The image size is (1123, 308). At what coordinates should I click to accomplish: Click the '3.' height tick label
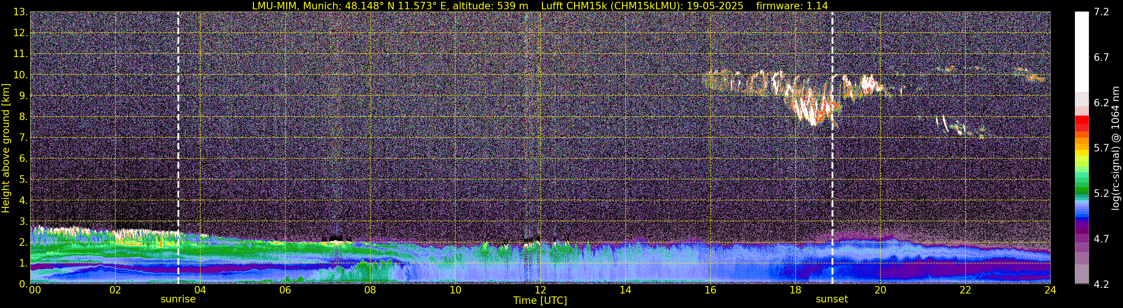pos(23,221)
